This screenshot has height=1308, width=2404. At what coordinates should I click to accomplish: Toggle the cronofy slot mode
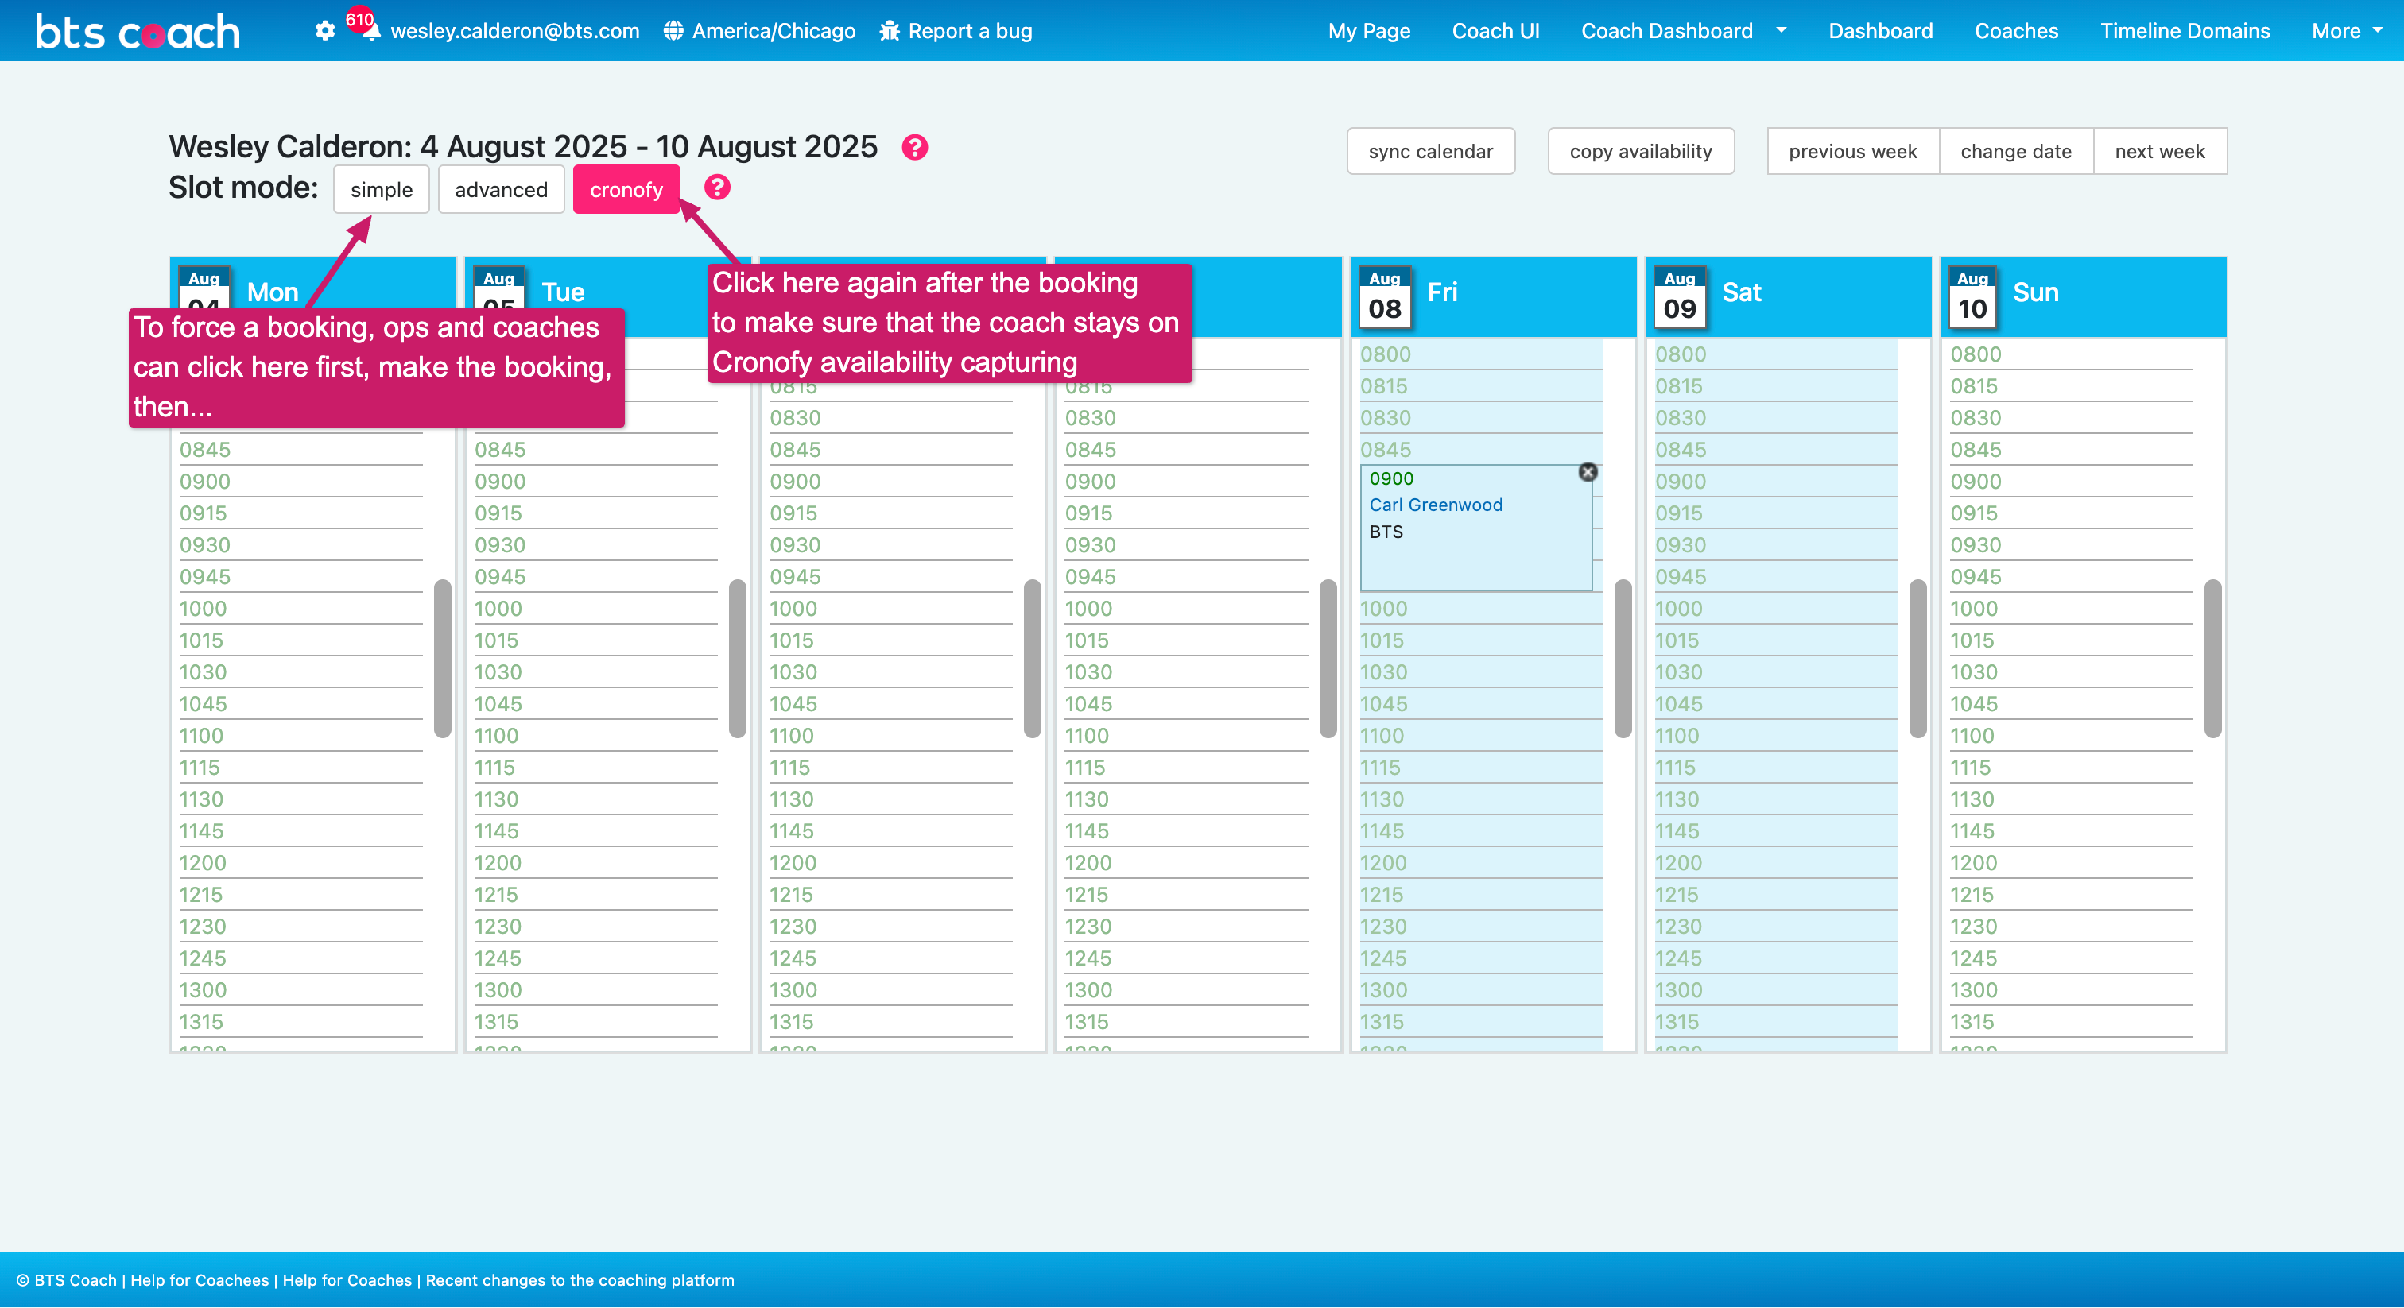[x=626, y=189]
